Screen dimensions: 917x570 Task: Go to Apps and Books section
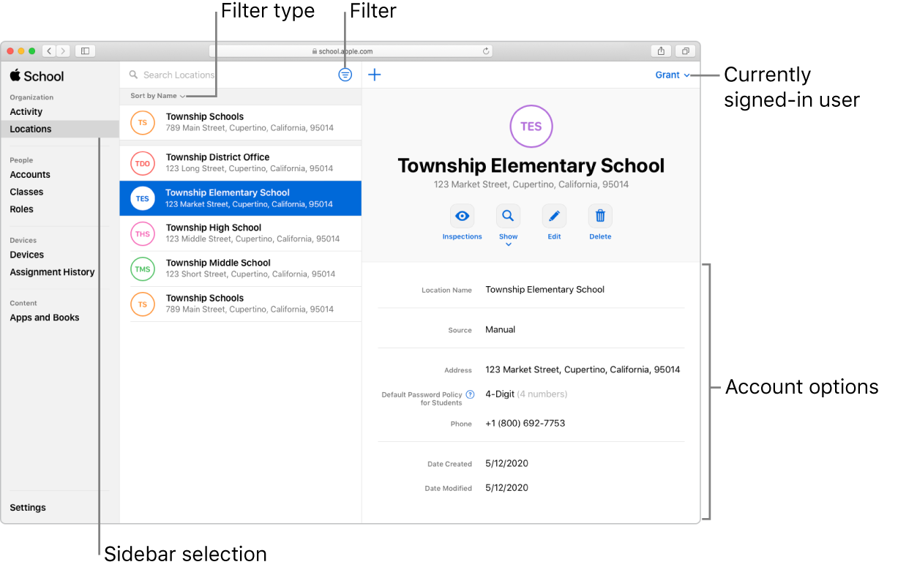[x=45, y=318]
